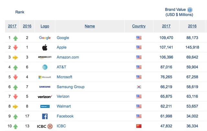Click China flag in ICBC row
This screenshot has width=207, height=131.
[139, 126]
